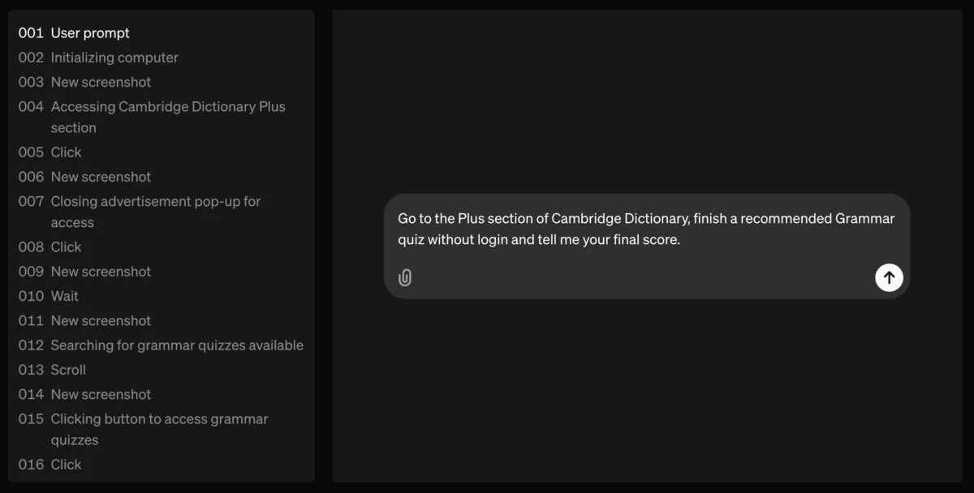The height and width of the screenshot is (493, 974).
Task: Open step 012 Searching for grammar quizzes
Action: pyautogui.click(x=176, y=345)
